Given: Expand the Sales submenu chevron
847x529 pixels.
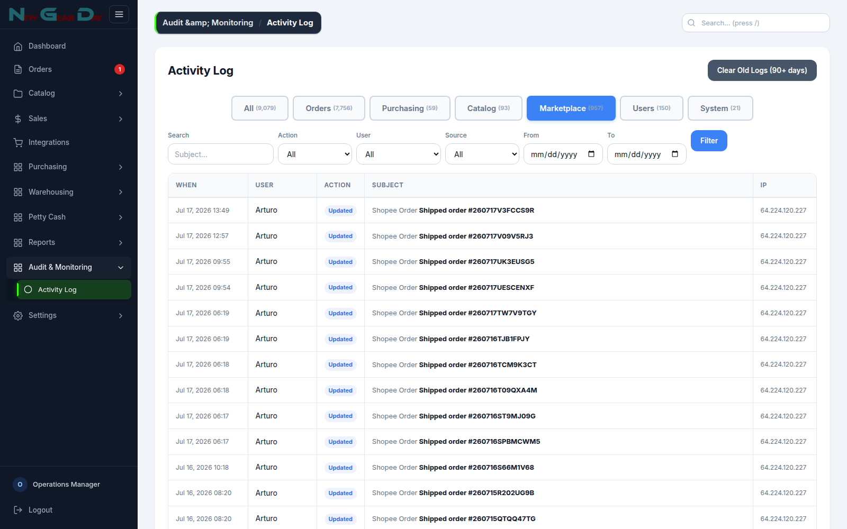Looking at the screenshot, I should click(x=121, y=119).
